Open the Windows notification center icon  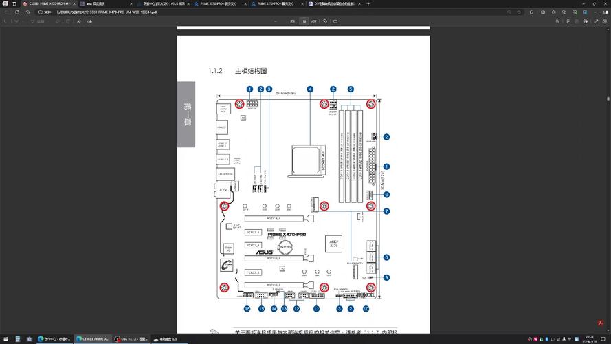pyautogui.click(x=603, y=339)
